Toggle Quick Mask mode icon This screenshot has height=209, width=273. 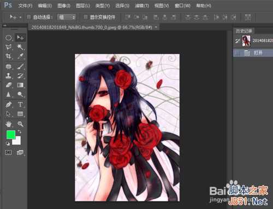[x=8, y=152]
